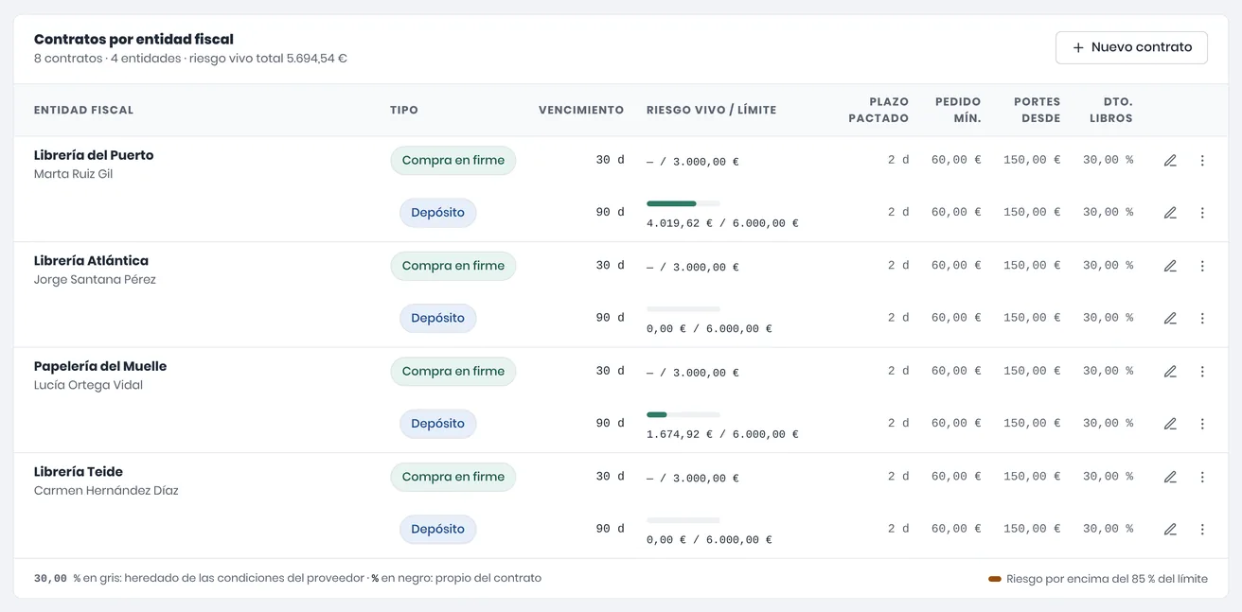Click the contact name Jorge Santana Pérez
1242x612 pixels.
pyautogui.click(x=95, y=280)
